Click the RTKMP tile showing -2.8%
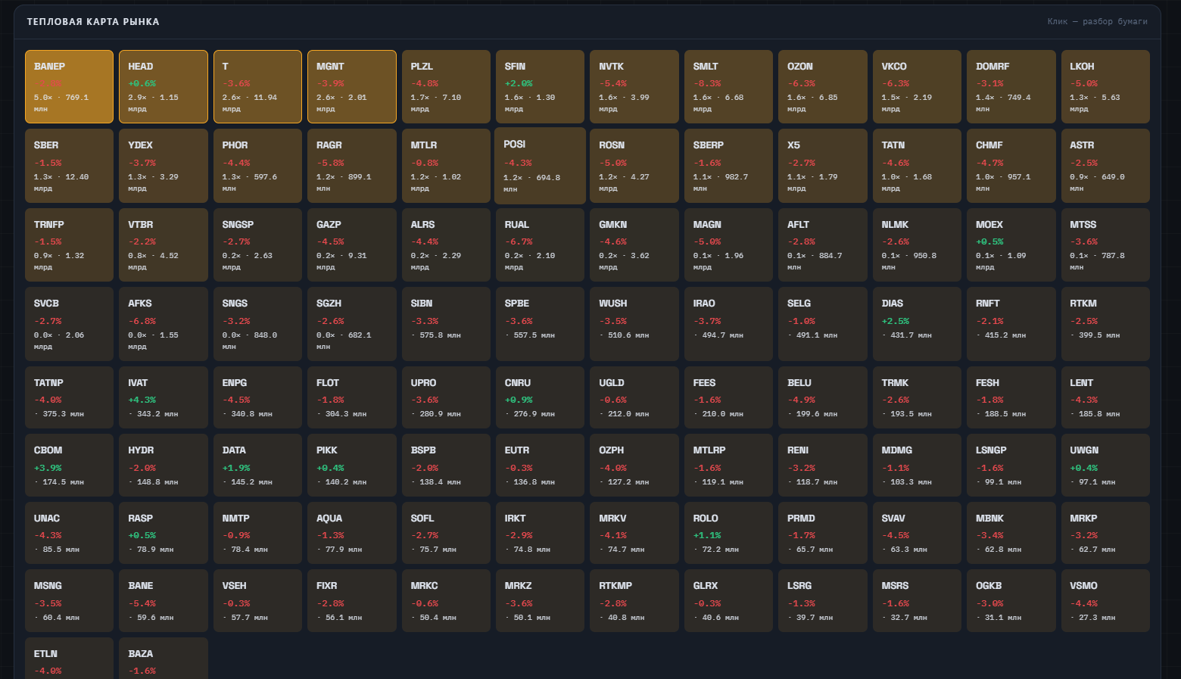The height and width of the screenshot is (679, 1181). 634,600
